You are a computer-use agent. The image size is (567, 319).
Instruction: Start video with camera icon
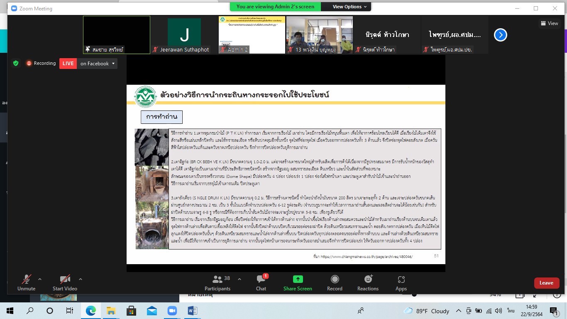[65, 282]
